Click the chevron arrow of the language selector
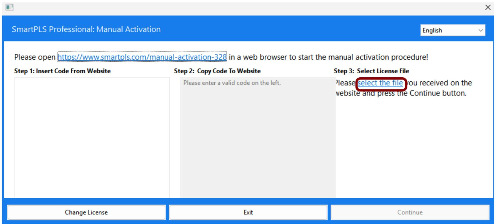This screenshot has height=224, width=497. (481, 30)
